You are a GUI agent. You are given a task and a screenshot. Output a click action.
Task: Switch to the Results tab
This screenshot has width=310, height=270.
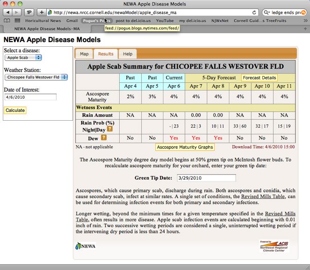point(106,54)
